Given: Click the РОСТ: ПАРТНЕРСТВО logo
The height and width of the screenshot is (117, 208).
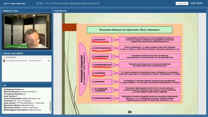Looking at the screenshot, I should (15, 4).
